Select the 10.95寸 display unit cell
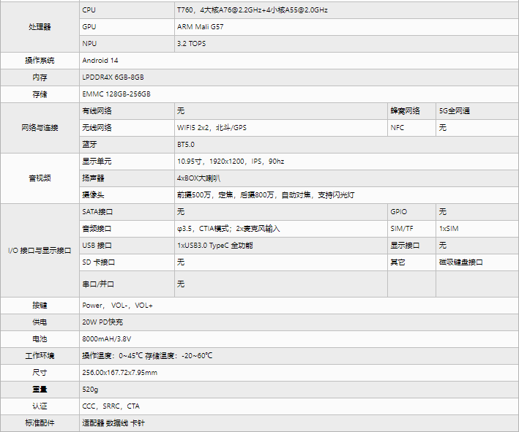The height and width of the screenshot is (432, 519). [346, 162]
